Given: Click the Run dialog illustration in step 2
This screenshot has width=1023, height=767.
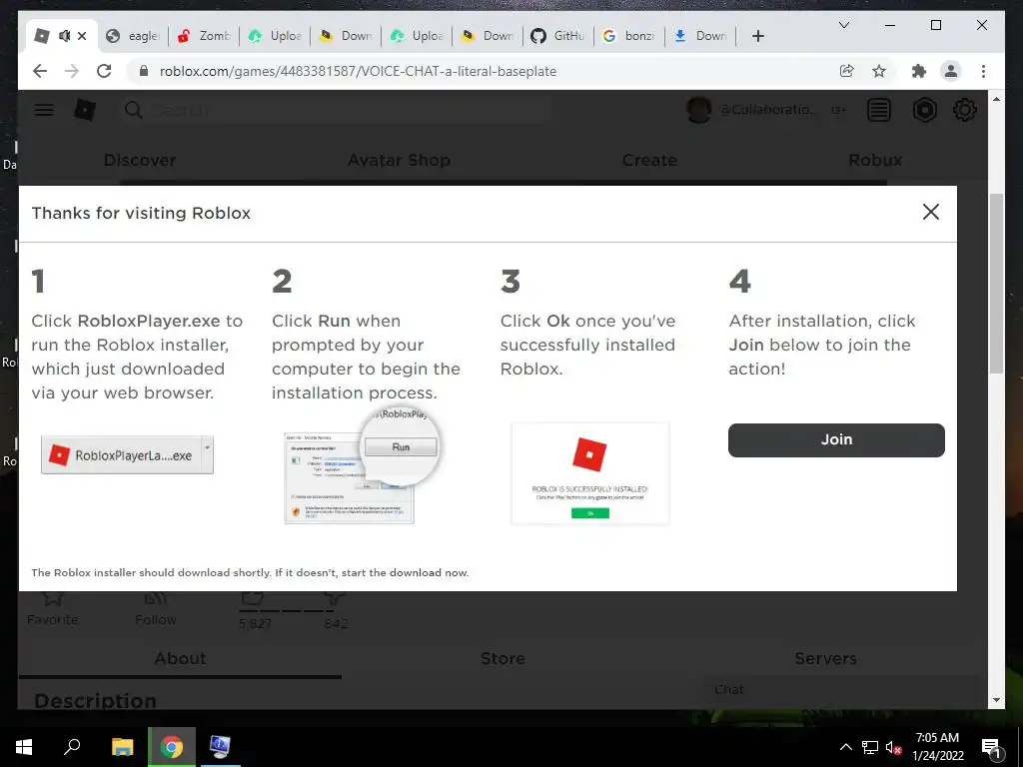Looking at the screenshot, I should coord(362,467).
